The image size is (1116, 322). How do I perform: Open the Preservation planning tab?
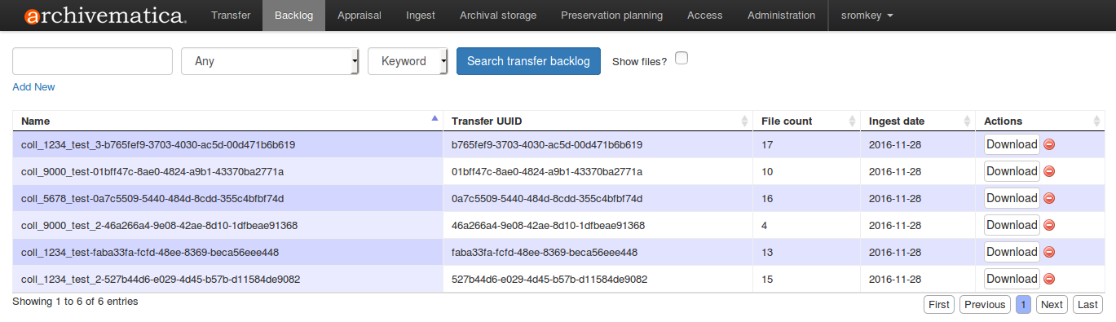[612, 15]
